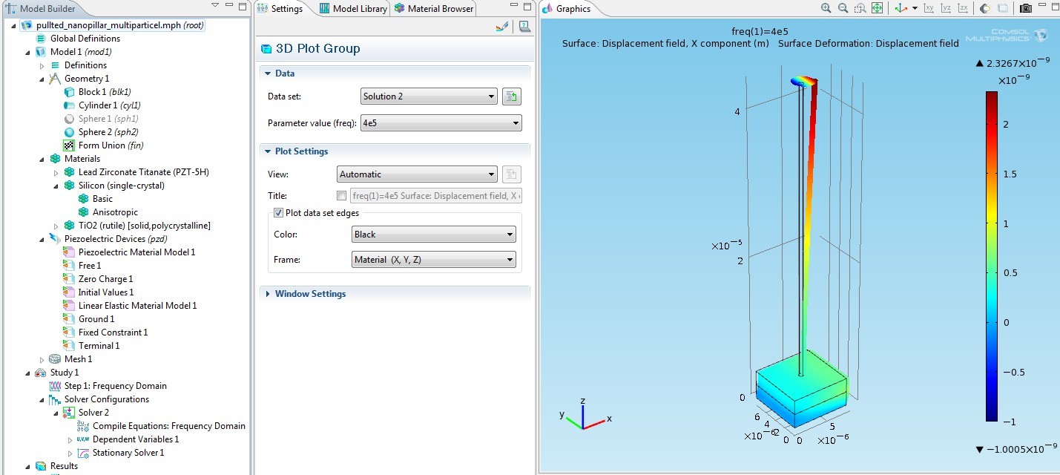Open the Data set dropdown
Image resolution: width=1060 pixels, height=475 pixels.
click(429, 96)
